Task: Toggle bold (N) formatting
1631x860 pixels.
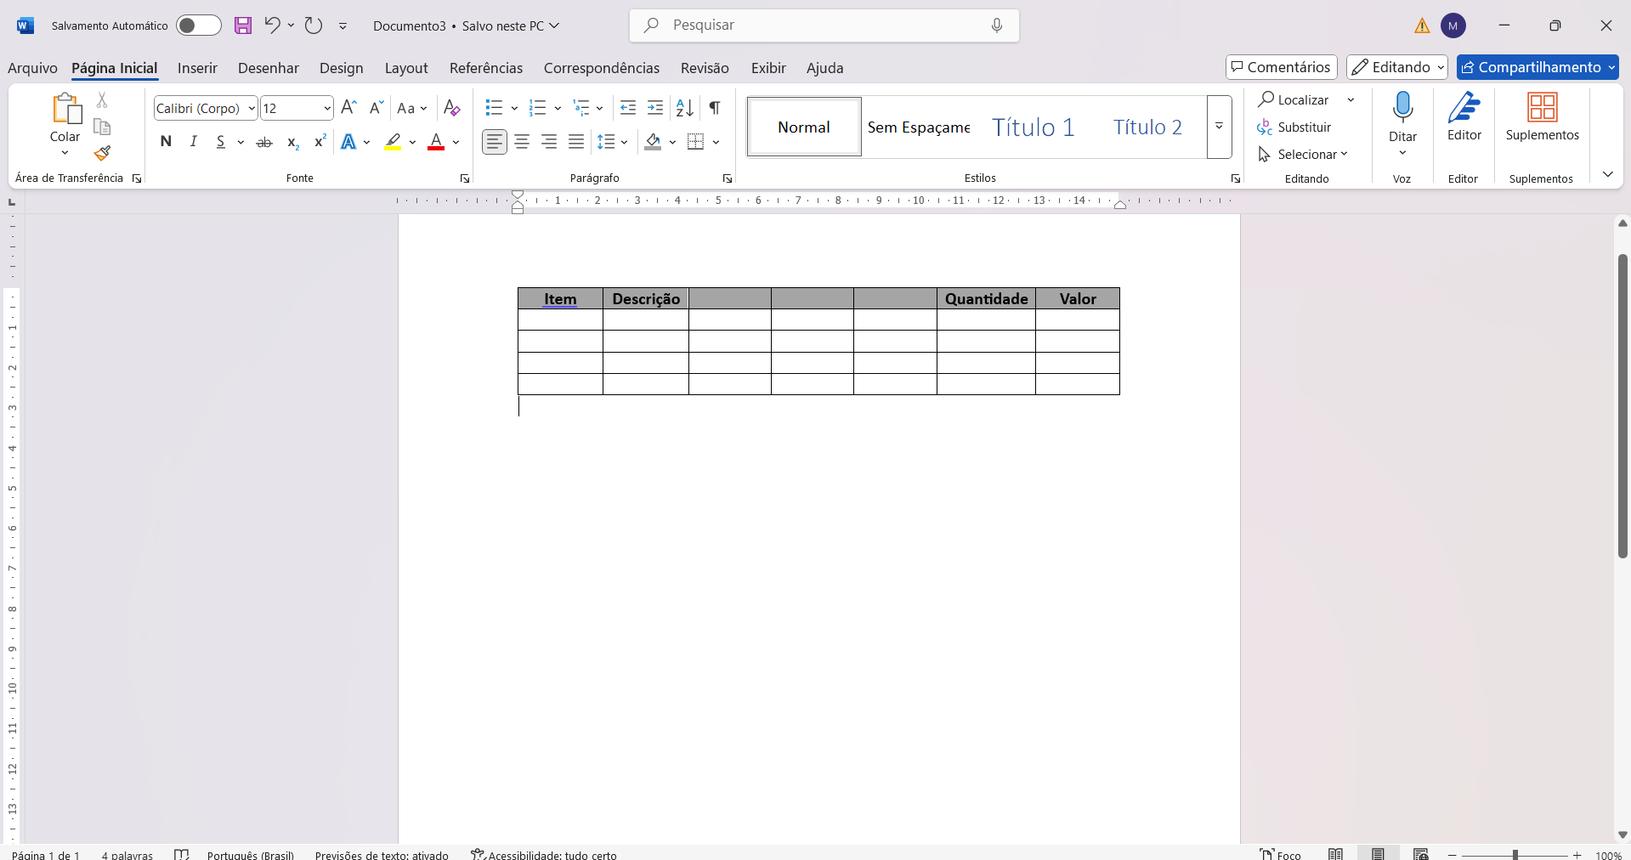Action: [166, 142]
